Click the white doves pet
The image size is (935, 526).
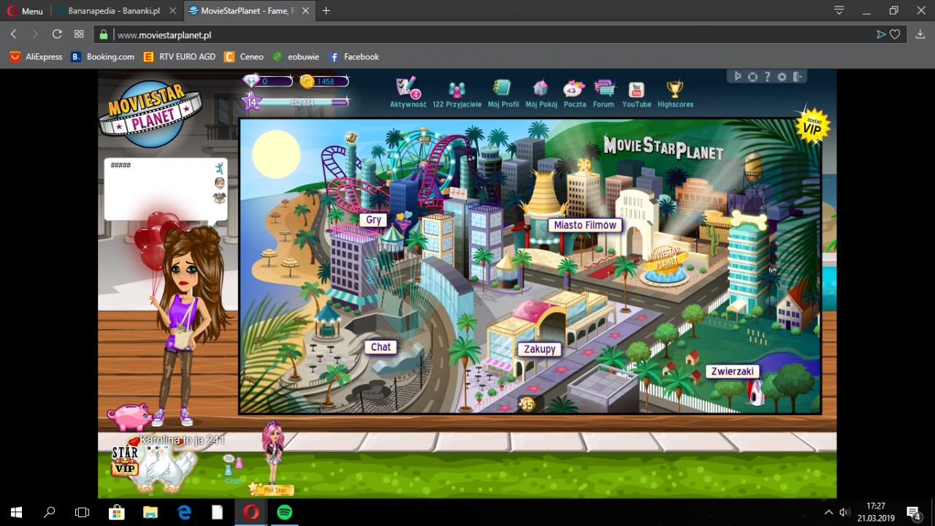tap(168, 468)
